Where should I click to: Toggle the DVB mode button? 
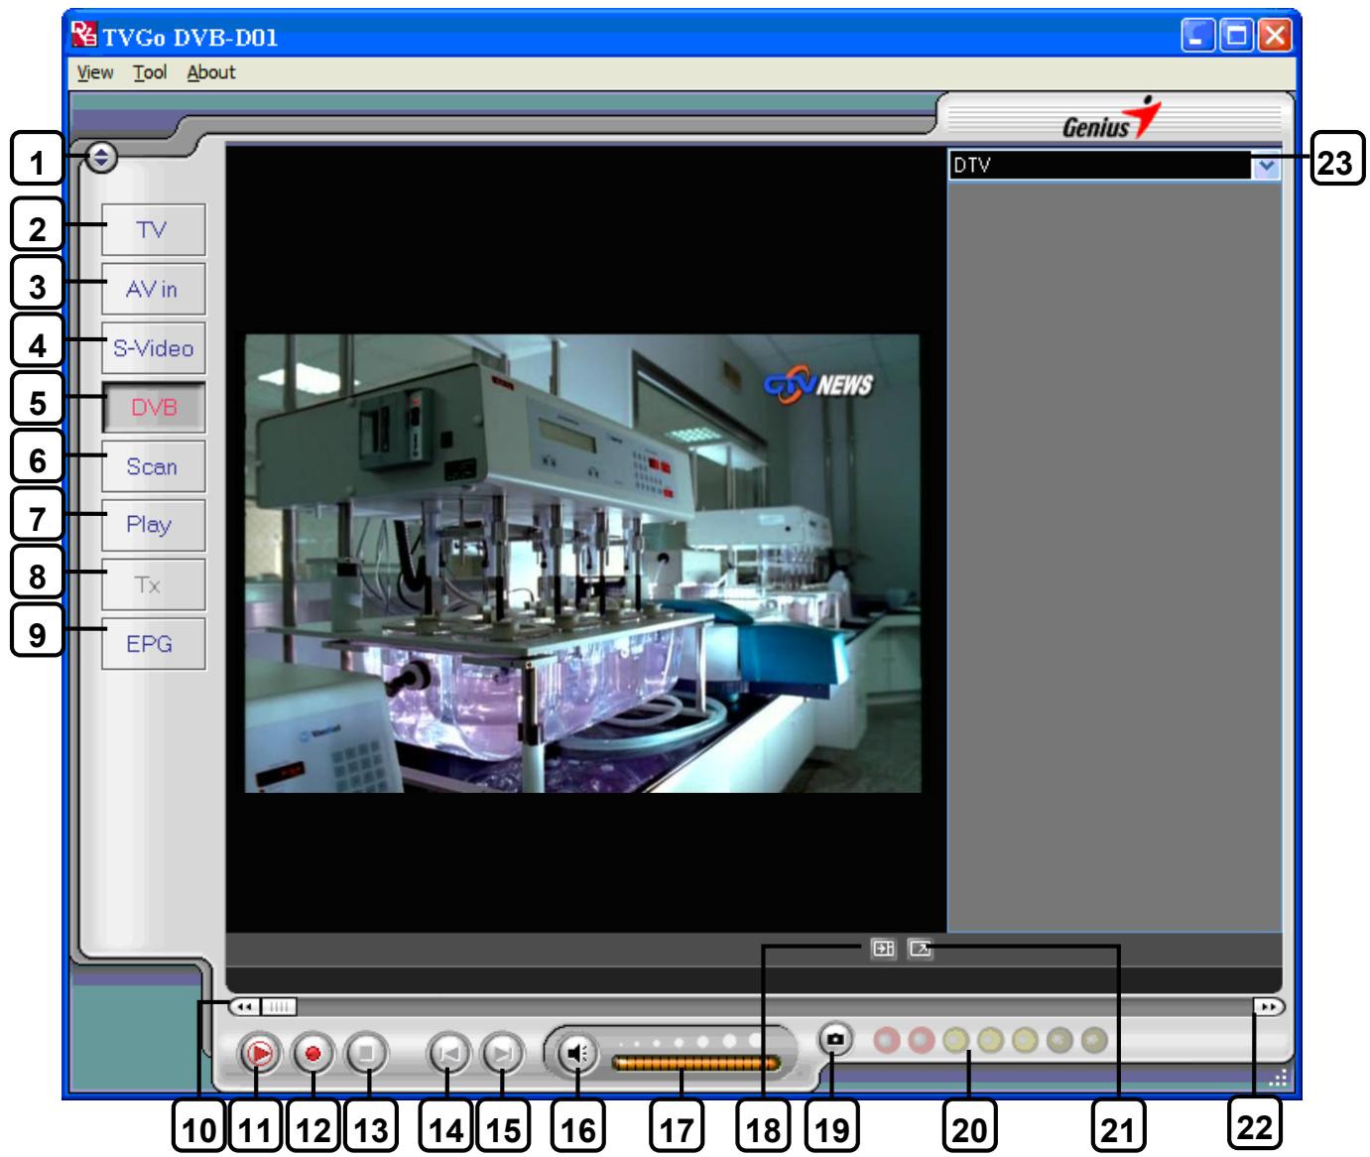(154, 407)
